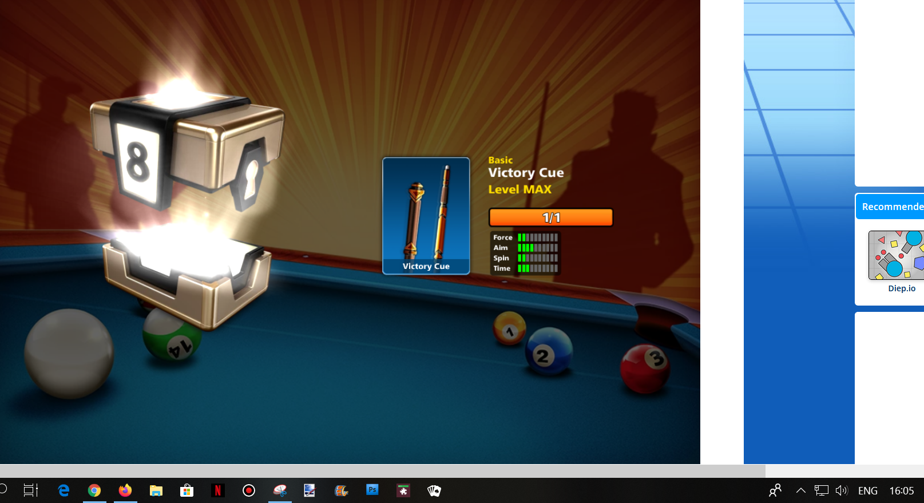Open the Diep.io game link text
The width and height of the screenshot is (924, 503).
[x=902, y=288]
